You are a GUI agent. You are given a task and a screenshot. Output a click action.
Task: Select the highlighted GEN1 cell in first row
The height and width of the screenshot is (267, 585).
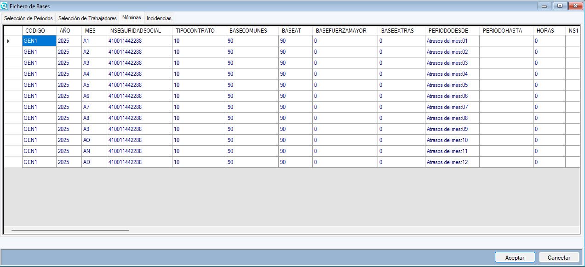(x=39, y=41)
